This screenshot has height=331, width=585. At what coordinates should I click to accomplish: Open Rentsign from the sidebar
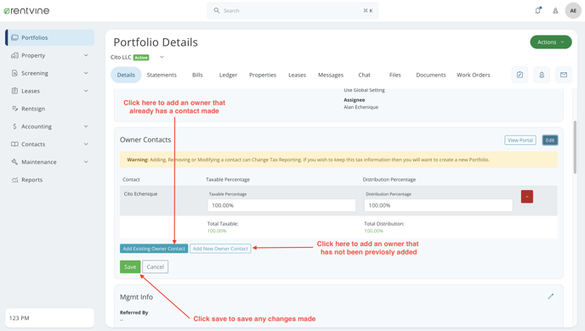pyautogui.click(x=33, y=109)
